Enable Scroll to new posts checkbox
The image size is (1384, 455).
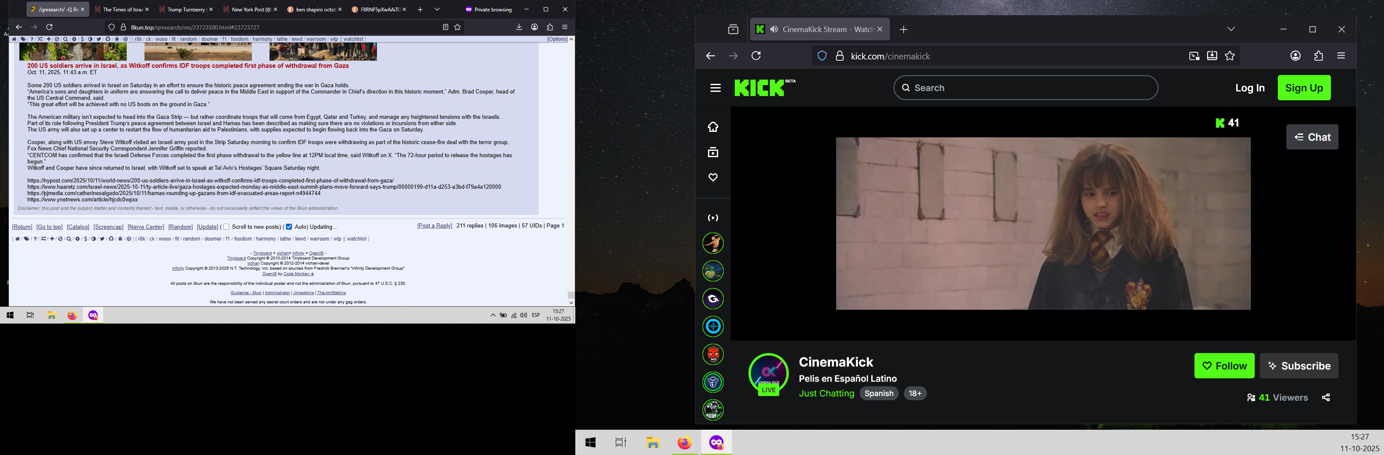pos(226,227)
